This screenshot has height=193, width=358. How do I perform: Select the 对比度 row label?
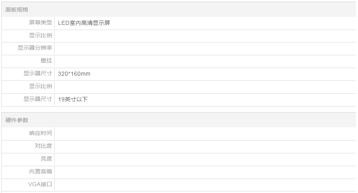pyautogui.click(x=43, y=146)
